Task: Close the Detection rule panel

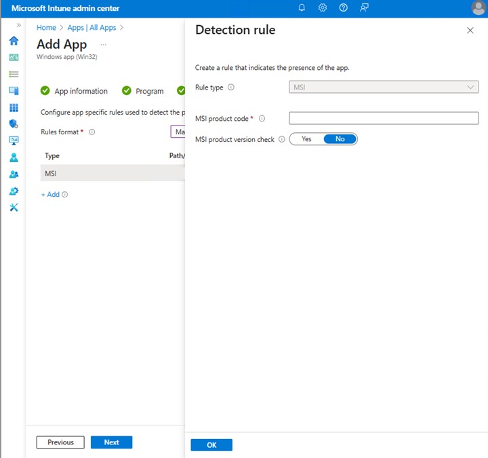Action: tap(470, 31)
